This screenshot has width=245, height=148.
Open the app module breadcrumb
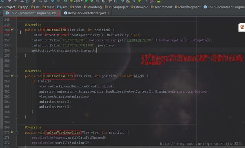(x=23, y=7)
